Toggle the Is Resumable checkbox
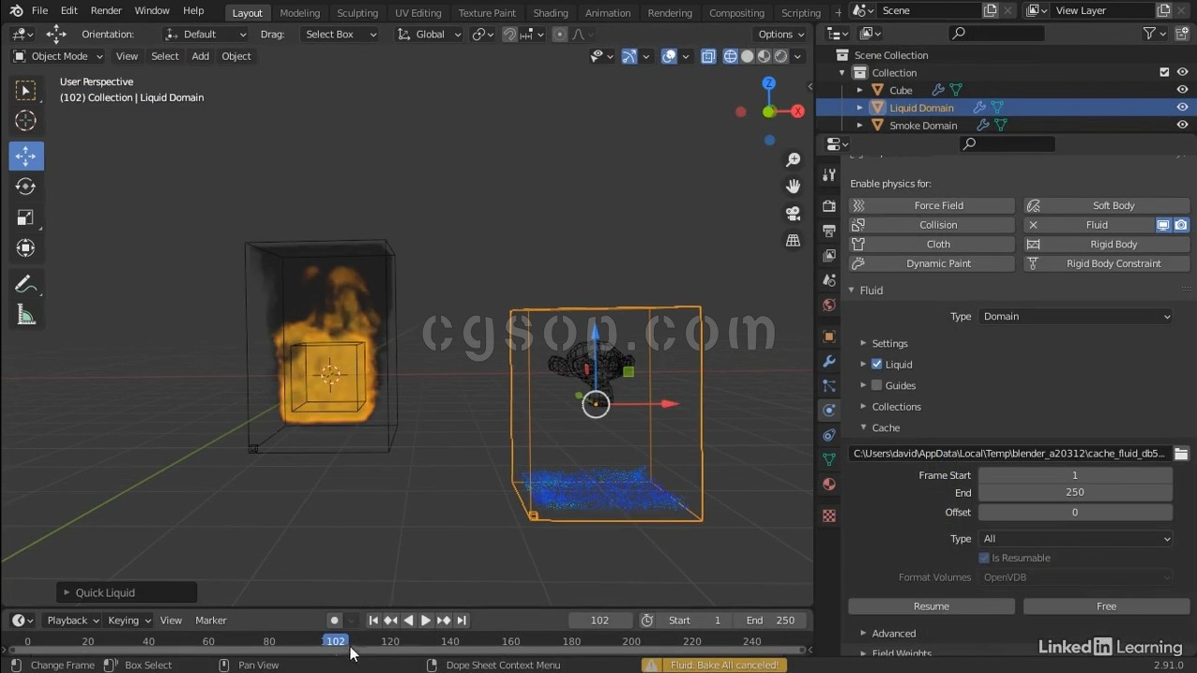Screen dimensions: 1197x673 (984, 558)
